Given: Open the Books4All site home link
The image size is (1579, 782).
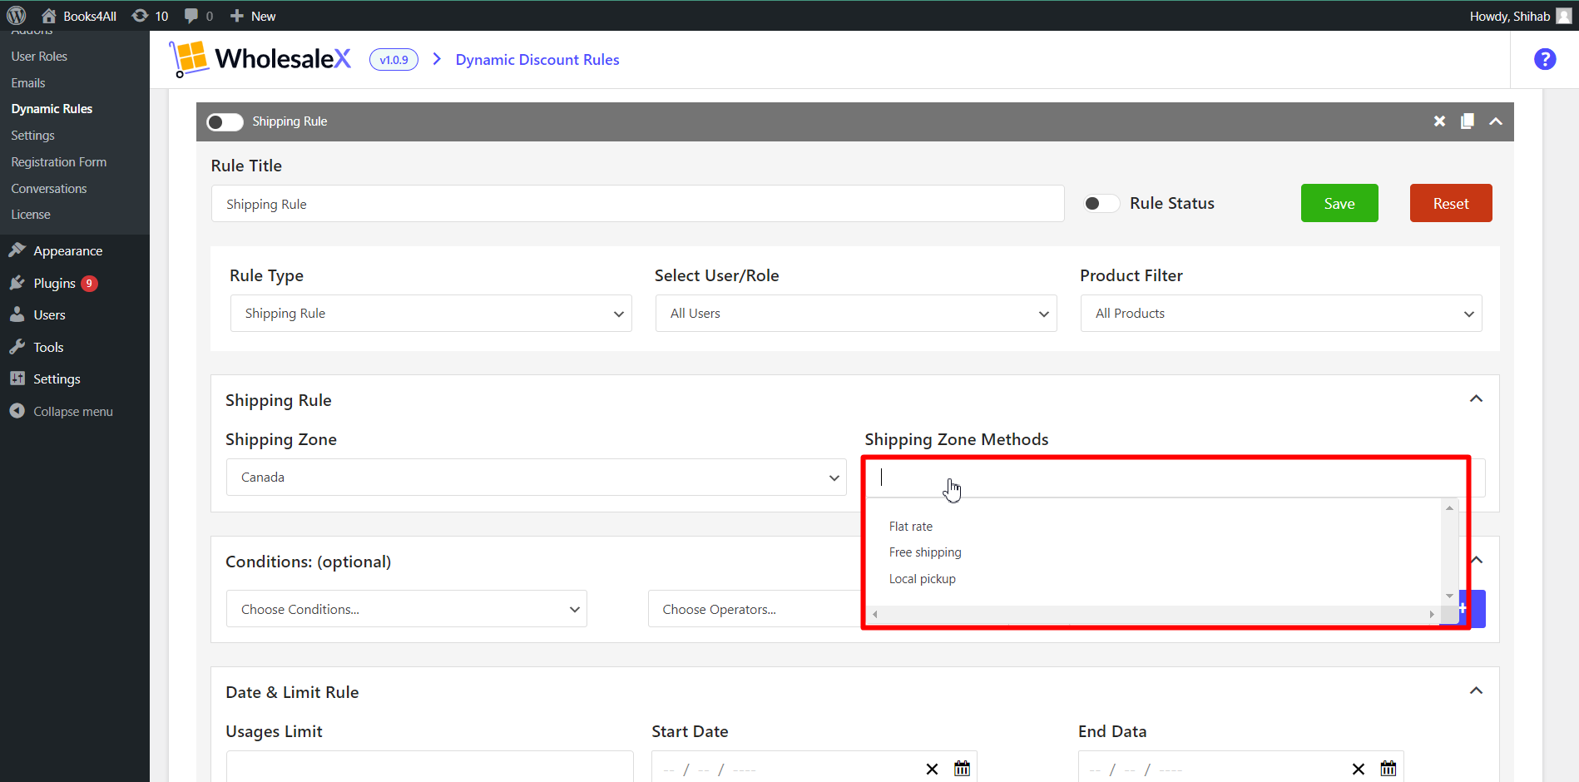Looking at the screenshot, I should pos(79,16).
